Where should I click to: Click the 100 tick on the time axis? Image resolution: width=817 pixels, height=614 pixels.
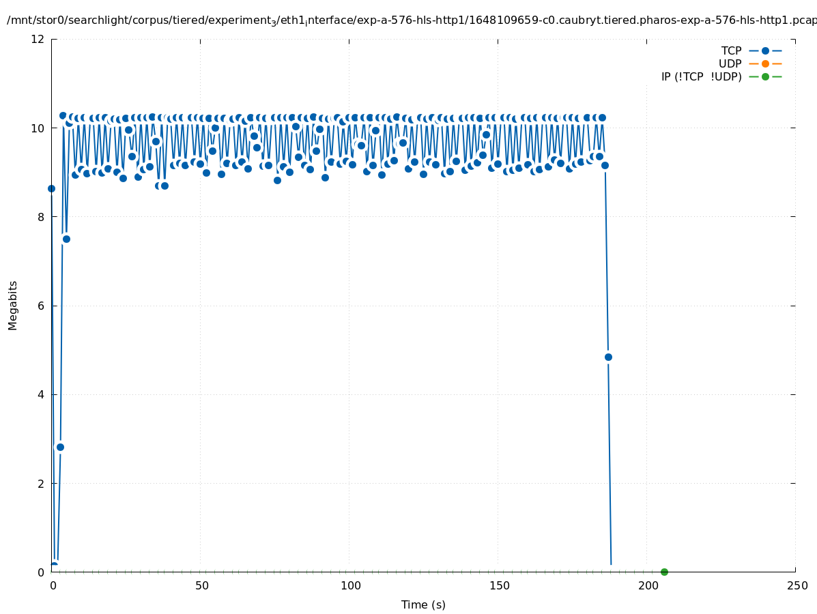tap(349, 585)
